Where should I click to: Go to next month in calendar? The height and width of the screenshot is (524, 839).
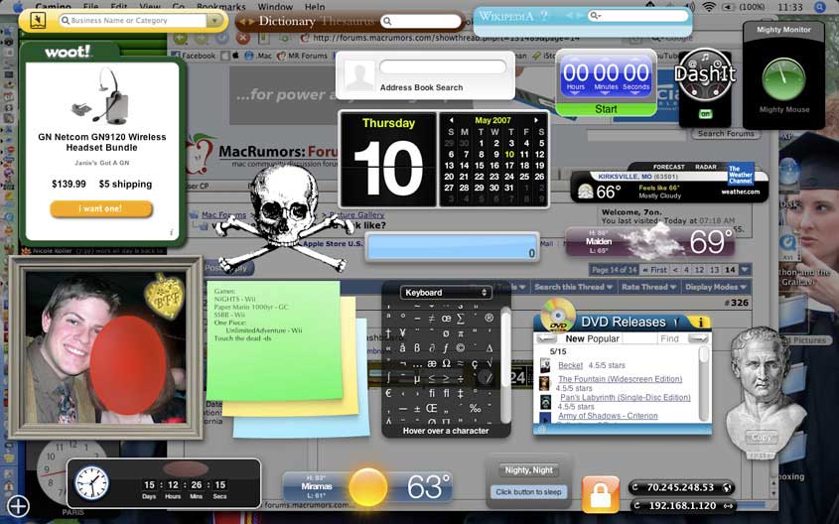(535, 120)
